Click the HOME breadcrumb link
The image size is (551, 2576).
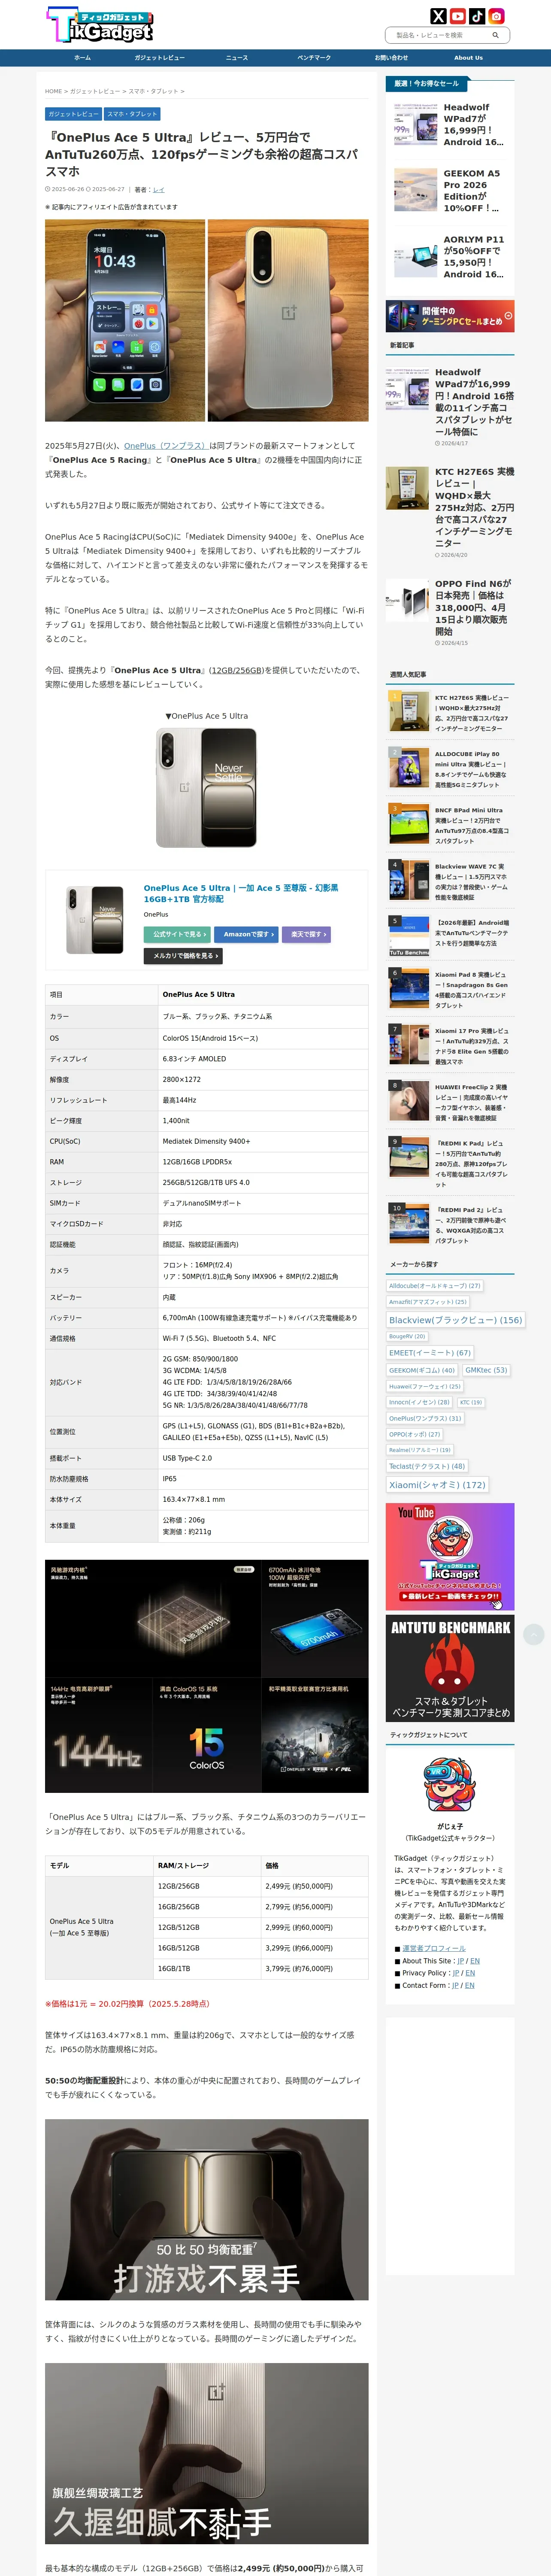53,91
